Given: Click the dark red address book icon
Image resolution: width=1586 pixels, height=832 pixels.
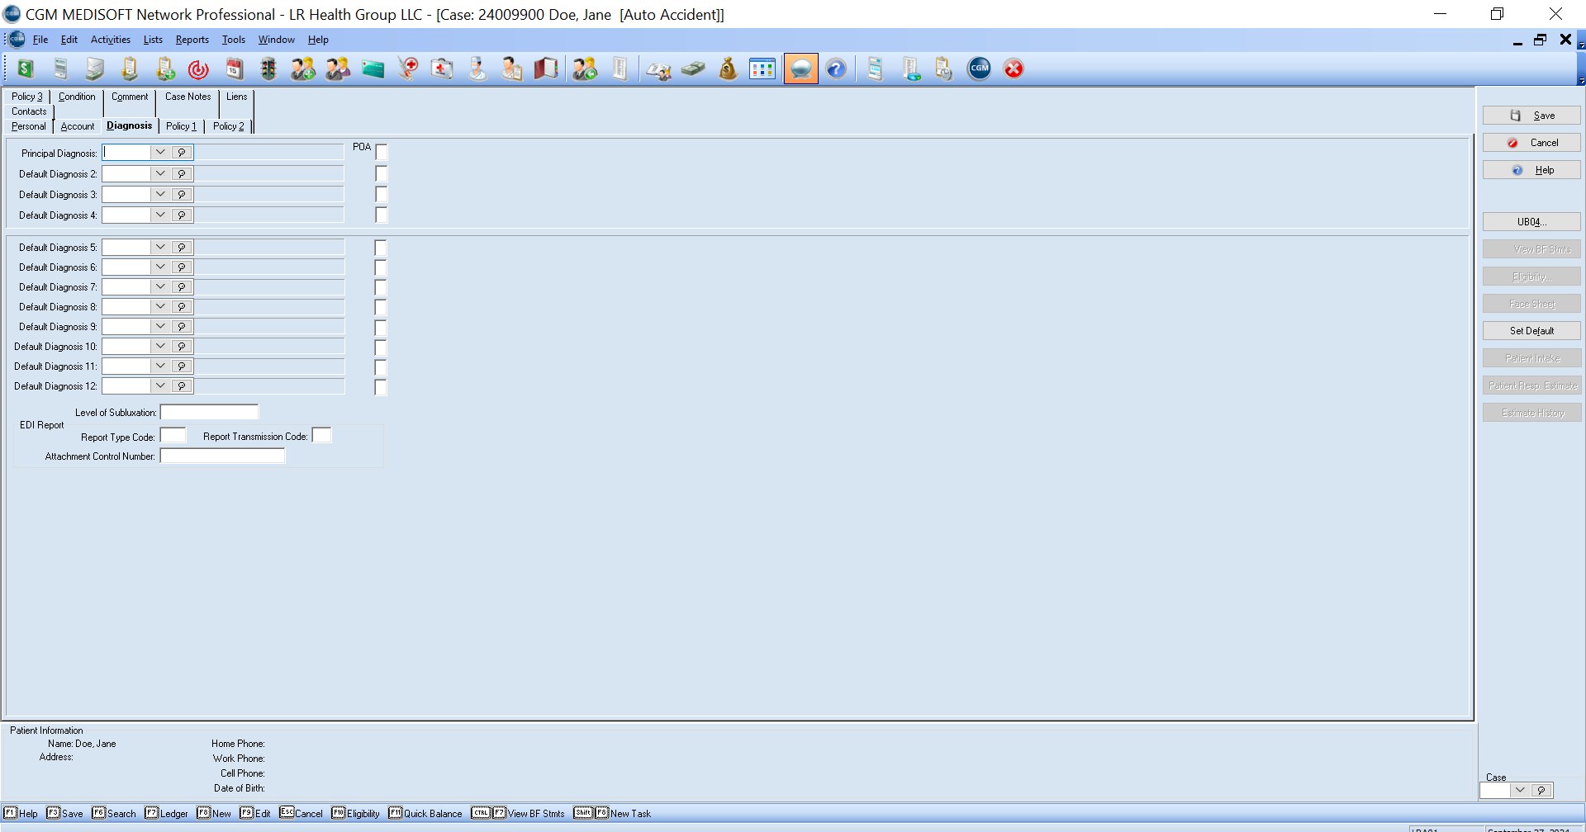Looking at the screenshot, I should pos(546,69).
